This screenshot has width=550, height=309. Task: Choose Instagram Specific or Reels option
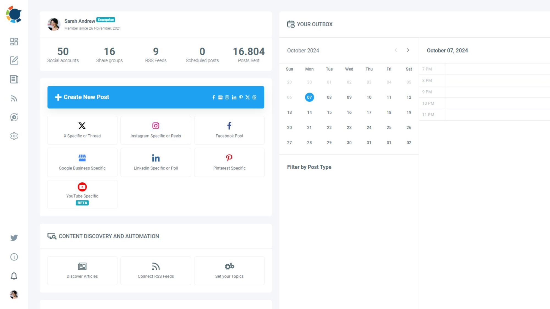tap(156, 130)
